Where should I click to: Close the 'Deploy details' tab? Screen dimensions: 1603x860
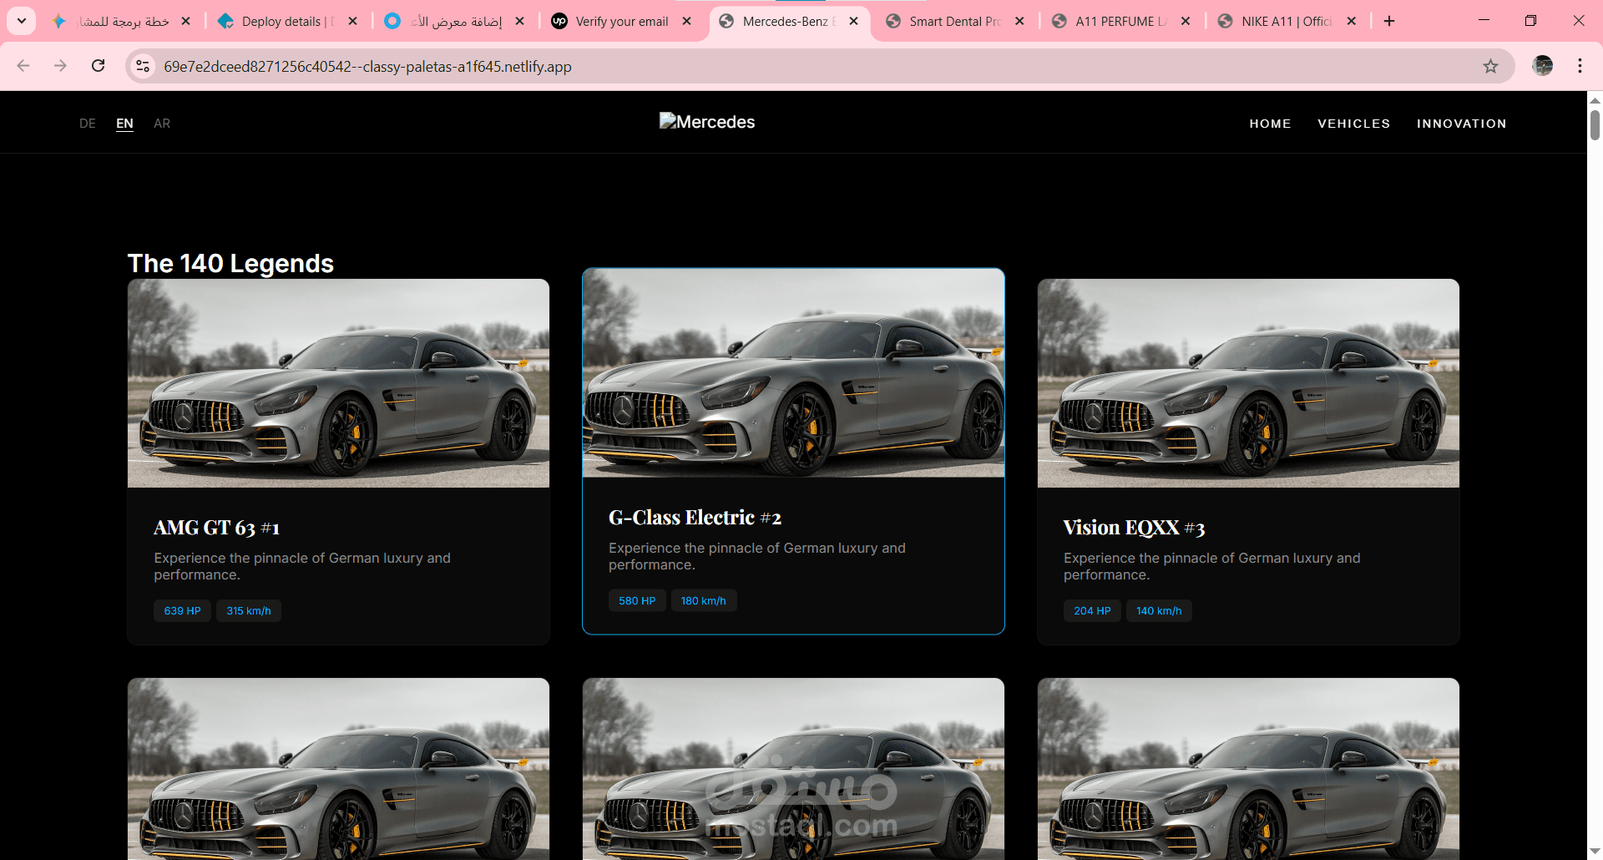353,21
